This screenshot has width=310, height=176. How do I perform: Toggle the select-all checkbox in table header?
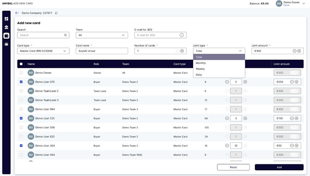click(x=21, y=64)
